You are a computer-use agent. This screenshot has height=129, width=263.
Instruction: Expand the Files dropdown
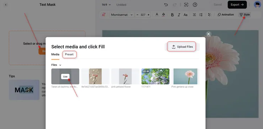pos(56,65)
